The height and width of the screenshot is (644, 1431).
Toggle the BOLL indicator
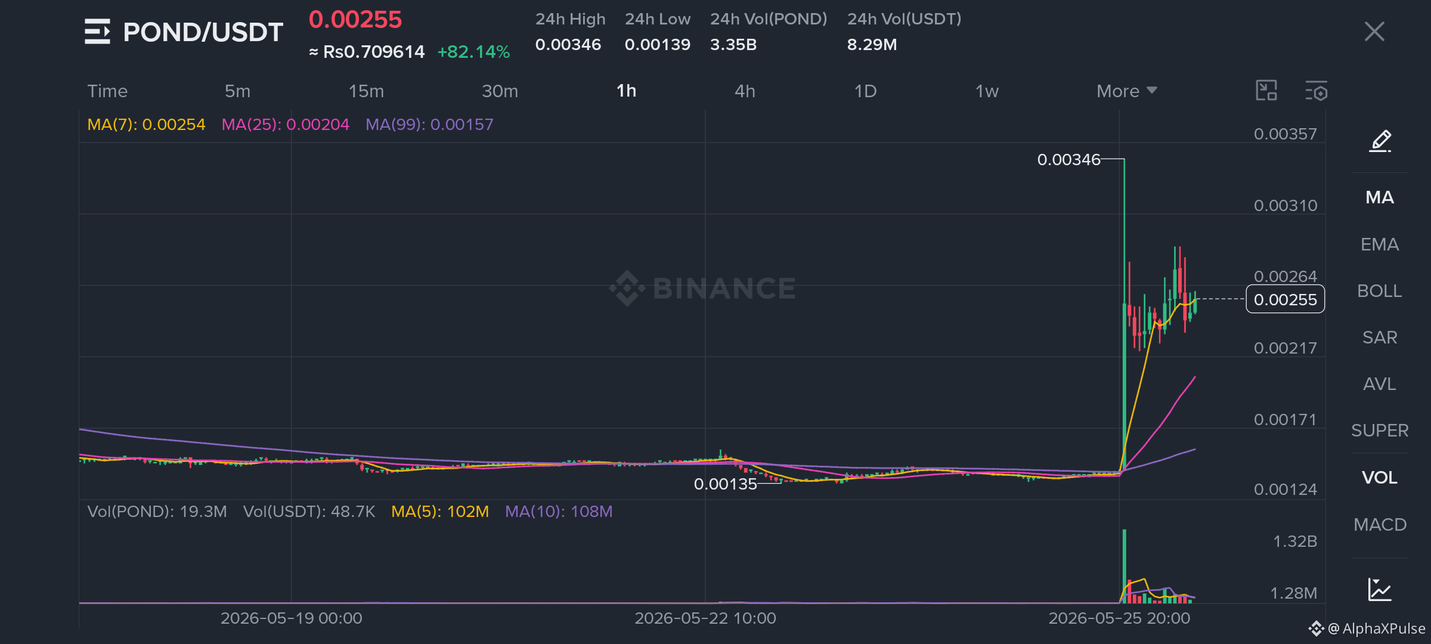coord(1380,291)
